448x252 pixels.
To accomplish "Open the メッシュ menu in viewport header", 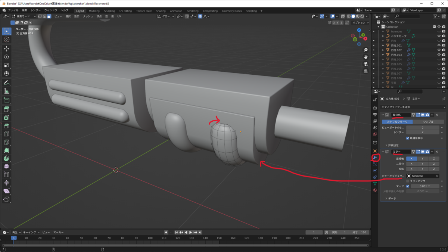I will coord(88,16).
